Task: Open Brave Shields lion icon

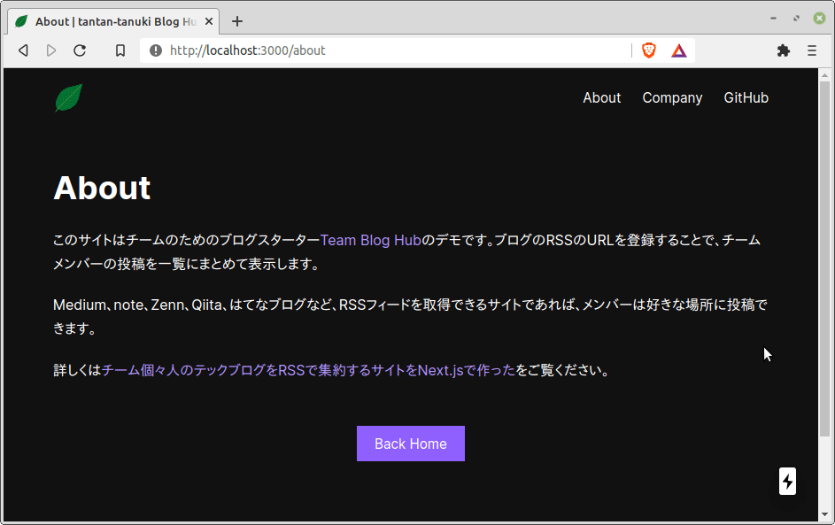Action: click(x=649, y=50)
